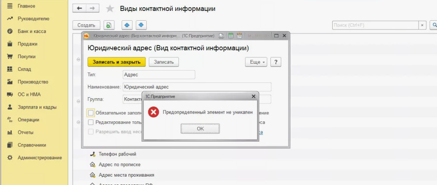Click the forward navigation arrow

point(92,8)
